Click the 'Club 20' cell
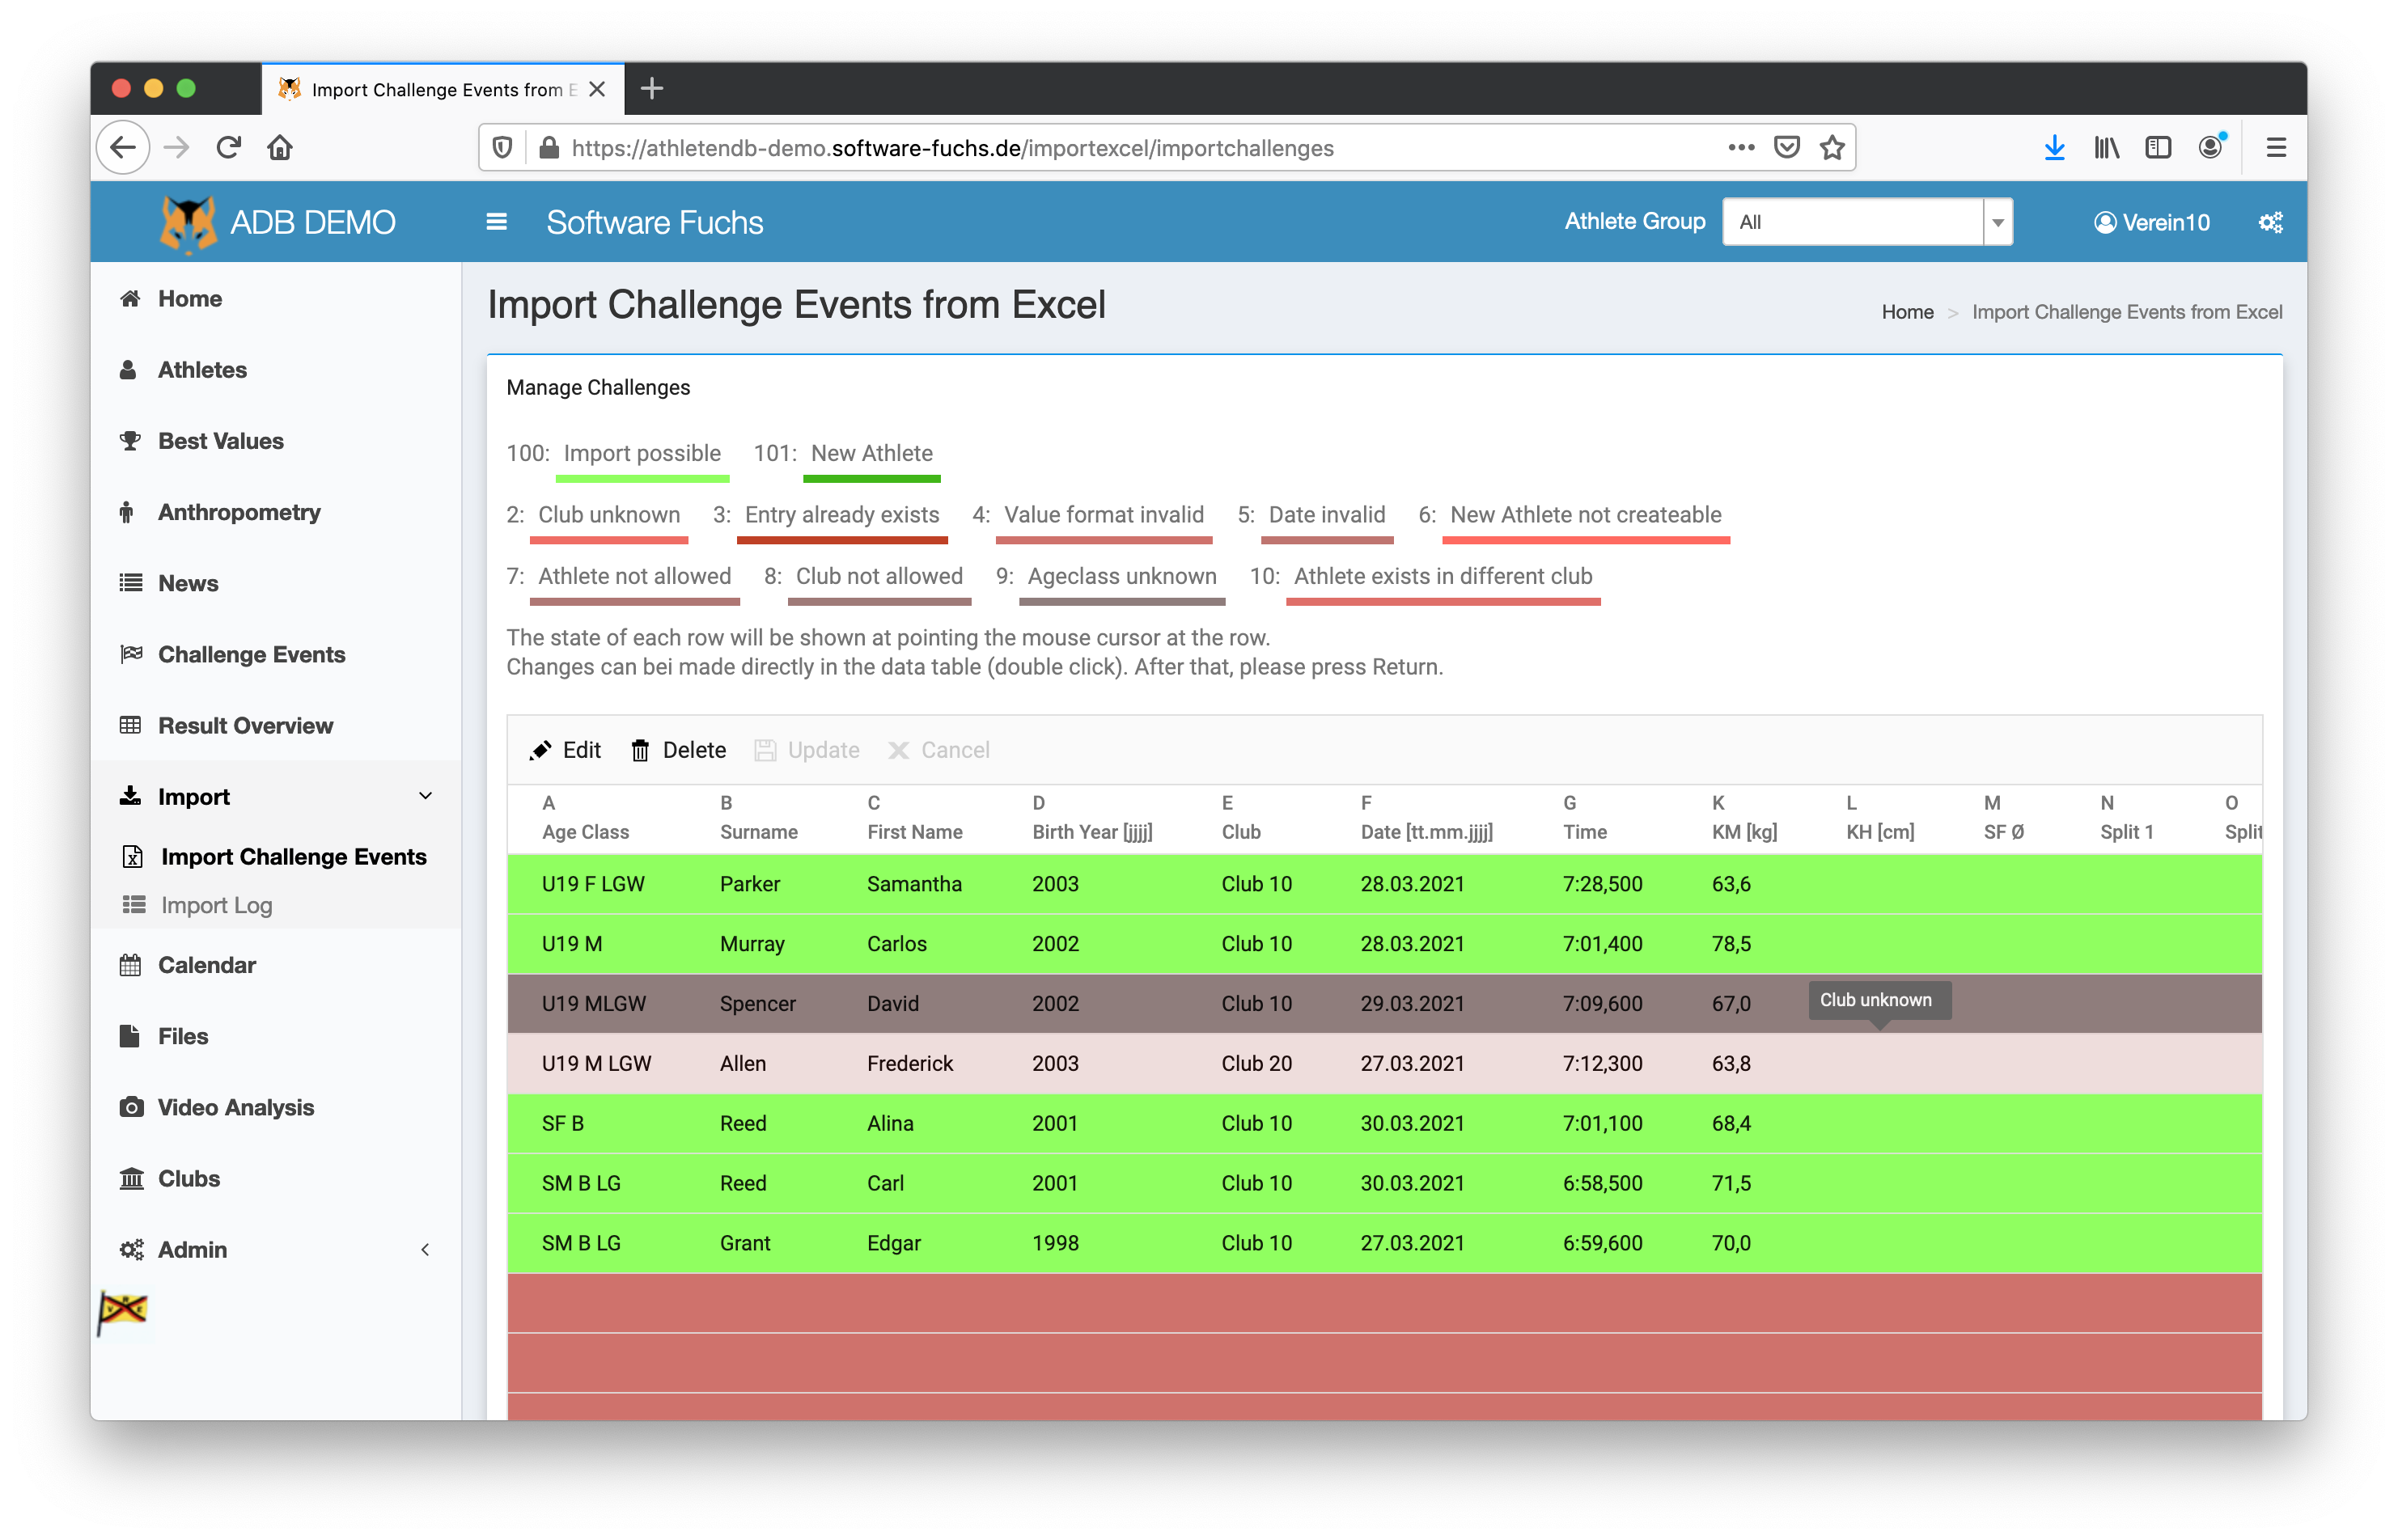2398x1540 pixels. point(1256,1063)
